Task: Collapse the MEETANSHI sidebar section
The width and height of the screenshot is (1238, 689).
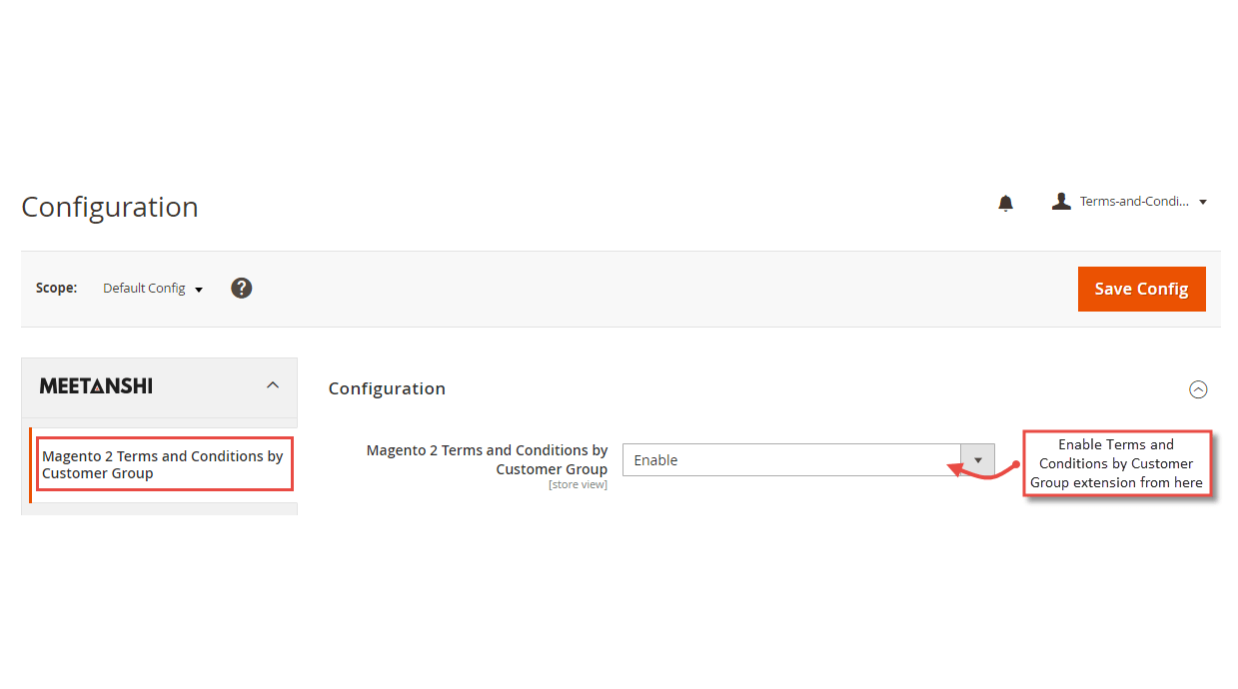Action: point(272,385)
